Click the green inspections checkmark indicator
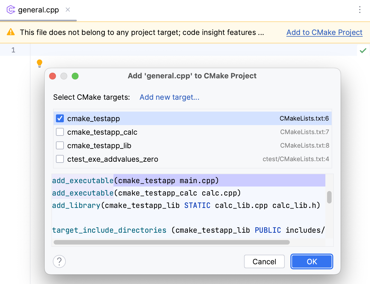Viewport: 370px width, 284px height. tap(363, 50)
